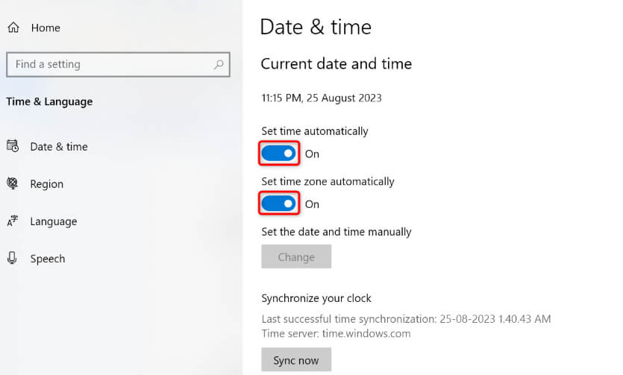
Task: Click the Time & Language section heading
Action: (49, 101)
